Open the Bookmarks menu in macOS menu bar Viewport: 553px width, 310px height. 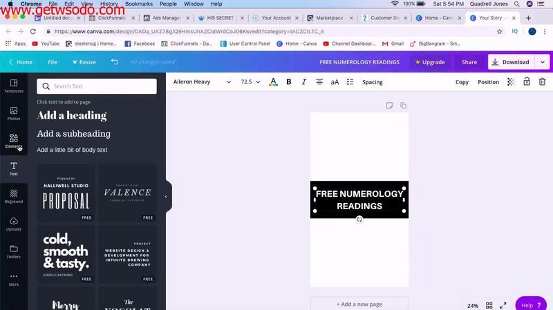pos(139,4)
